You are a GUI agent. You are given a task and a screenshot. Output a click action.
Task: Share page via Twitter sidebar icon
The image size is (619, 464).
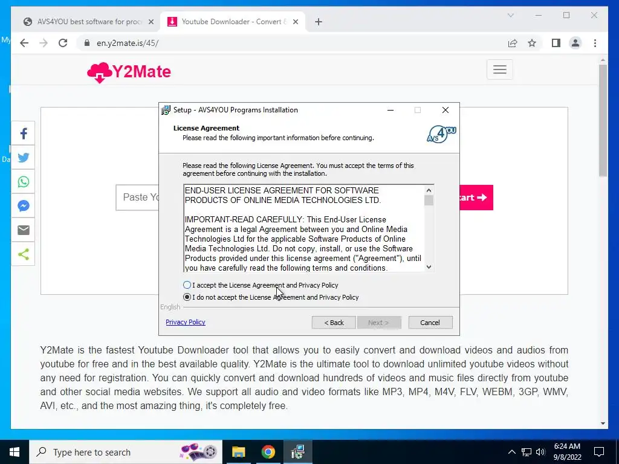24,158
